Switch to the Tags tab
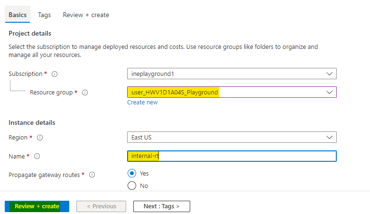 click(x=45, y=15)
